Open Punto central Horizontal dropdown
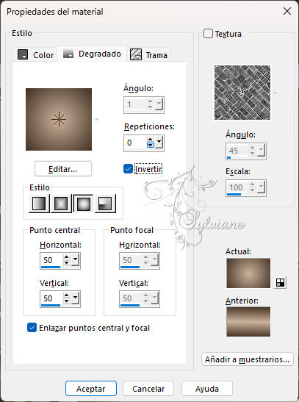Screen dimensions: 299x402 click(x=76, y=260)
